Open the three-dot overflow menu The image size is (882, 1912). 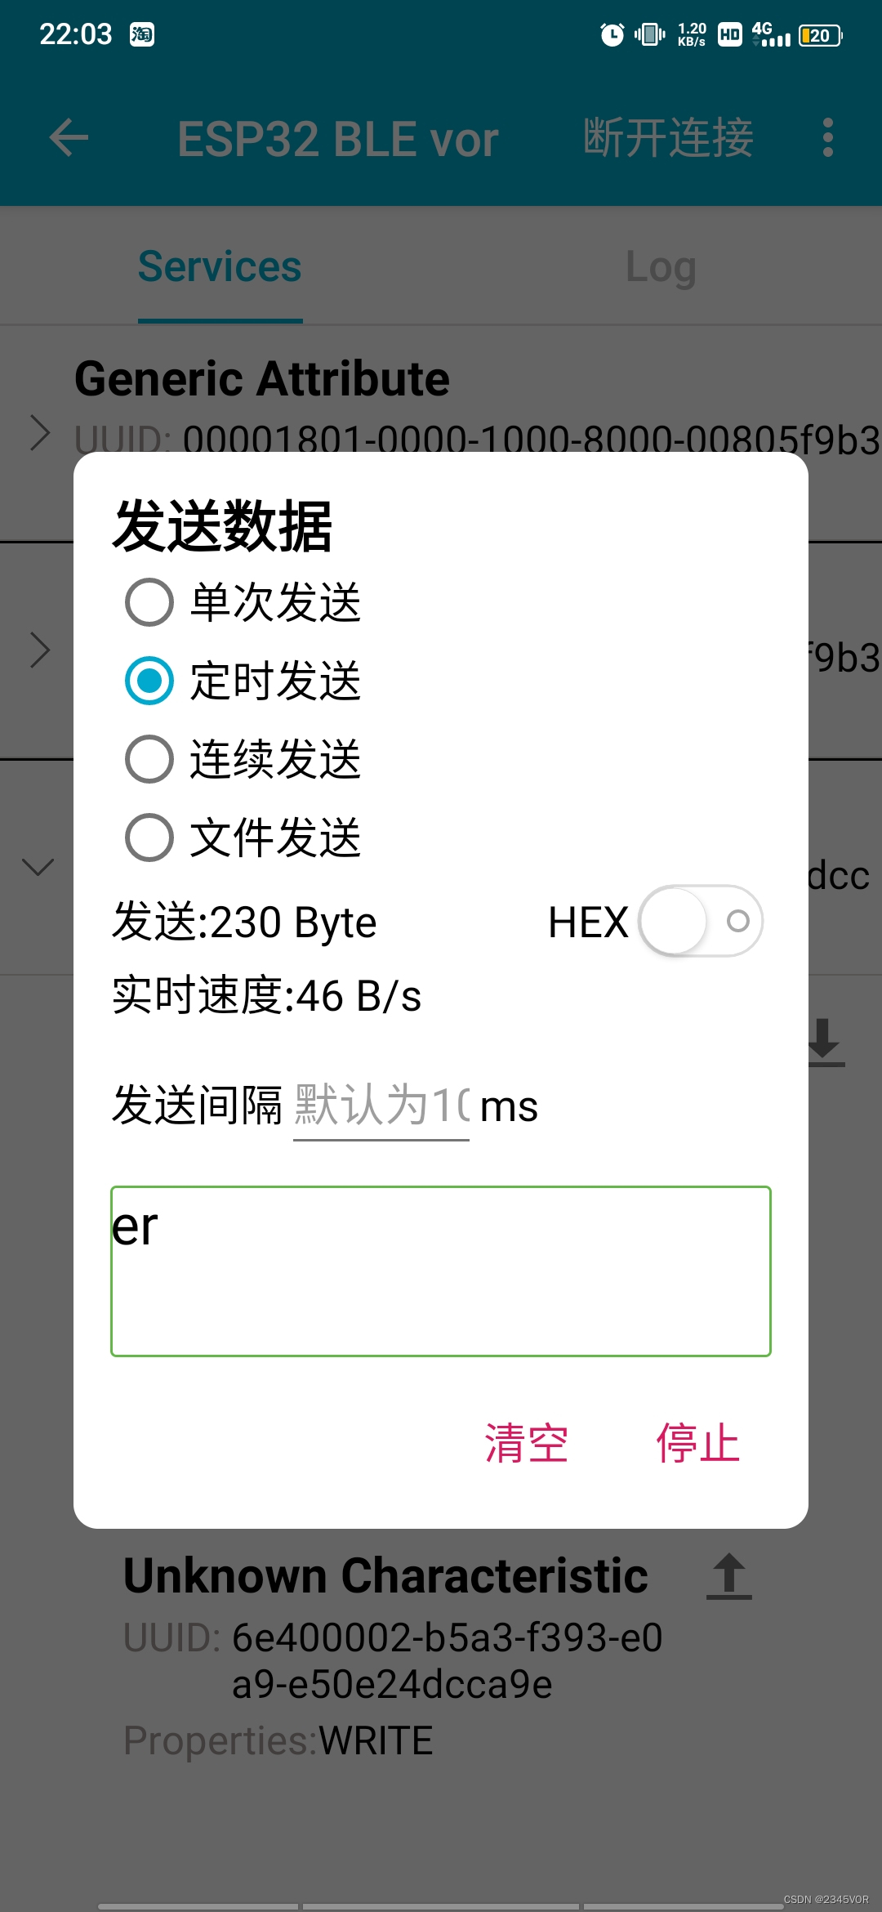point(828,137)
